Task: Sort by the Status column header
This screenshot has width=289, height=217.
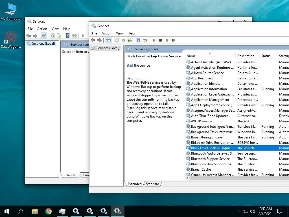Action: pos(268,56)
